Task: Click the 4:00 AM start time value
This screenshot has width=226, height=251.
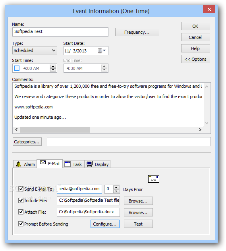Action: pyautogui.click(x=31, y=68)
